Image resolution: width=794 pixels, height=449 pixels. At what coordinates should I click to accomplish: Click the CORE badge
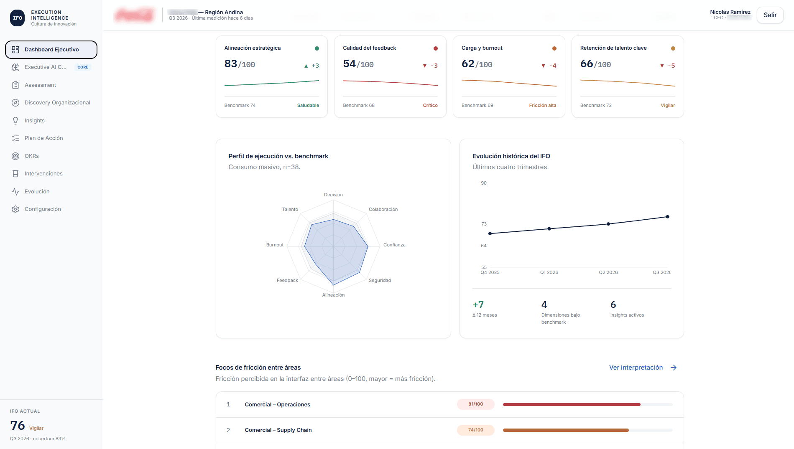83,67
